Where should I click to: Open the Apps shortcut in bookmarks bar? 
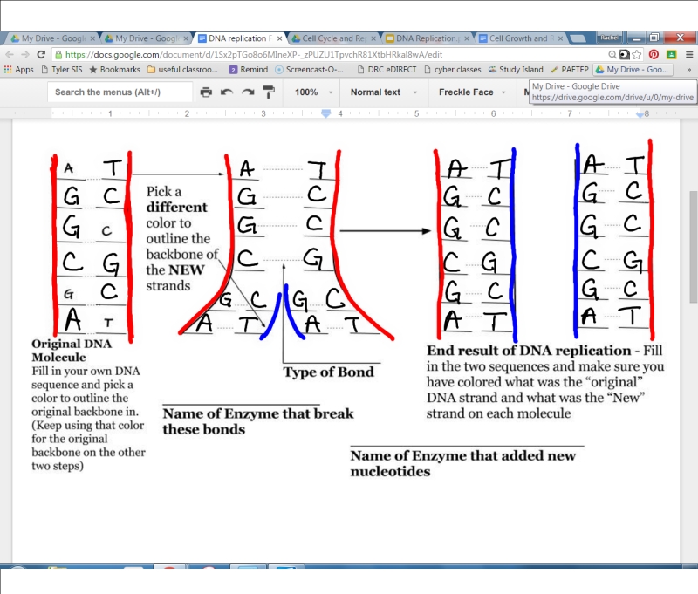click(x=18, y=69)
